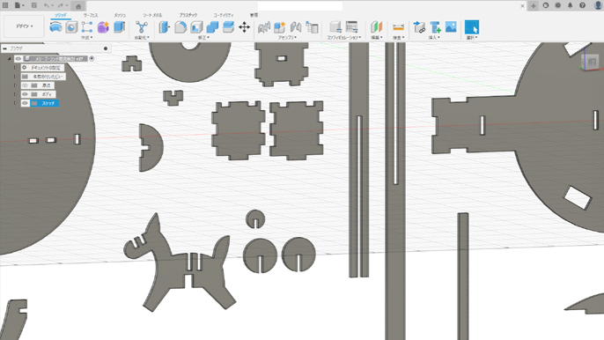The height and width of the screenshot is (340, 604).
Task: Select the Box solid create icon
Action: [x=120, y=27]
